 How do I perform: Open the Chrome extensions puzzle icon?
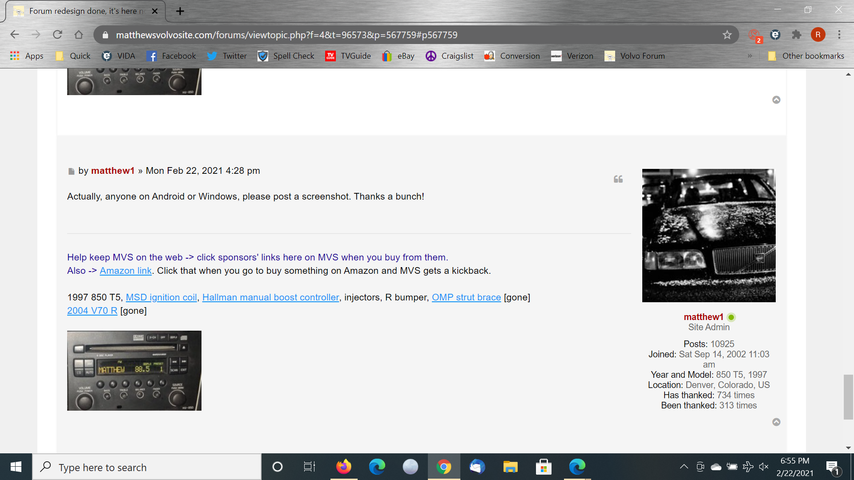(x=796, y=35)
